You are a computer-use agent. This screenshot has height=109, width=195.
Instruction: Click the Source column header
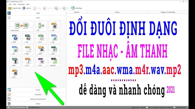[x=117, y=12]
